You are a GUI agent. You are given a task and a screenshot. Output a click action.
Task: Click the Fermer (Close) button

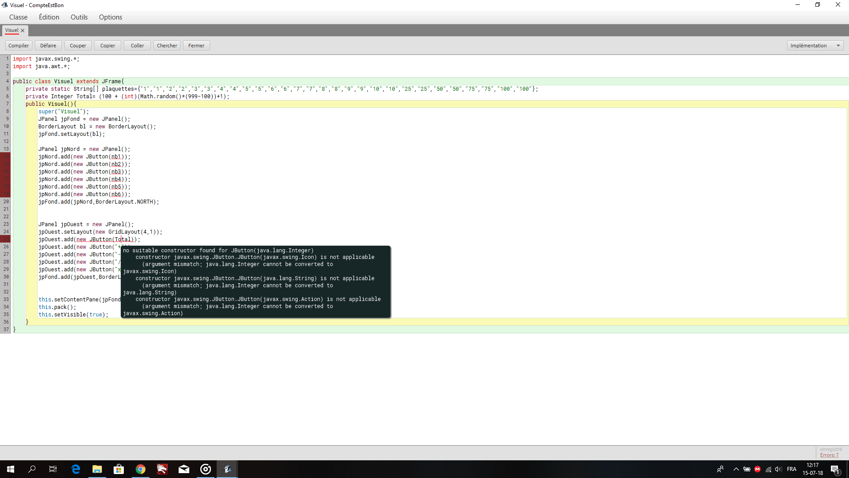tap(196, 45)
